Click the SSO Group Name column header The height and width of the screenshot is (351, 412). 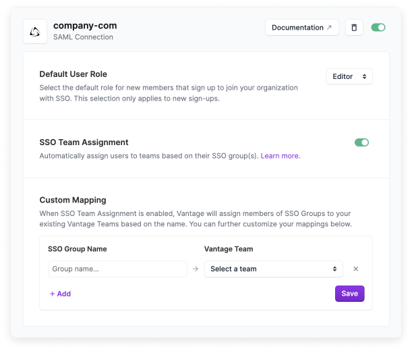coord(78,249)
